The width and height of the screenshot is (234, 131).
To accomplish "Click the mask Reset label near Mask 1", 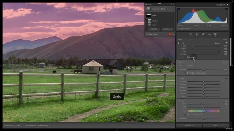I will click(225, 62).
